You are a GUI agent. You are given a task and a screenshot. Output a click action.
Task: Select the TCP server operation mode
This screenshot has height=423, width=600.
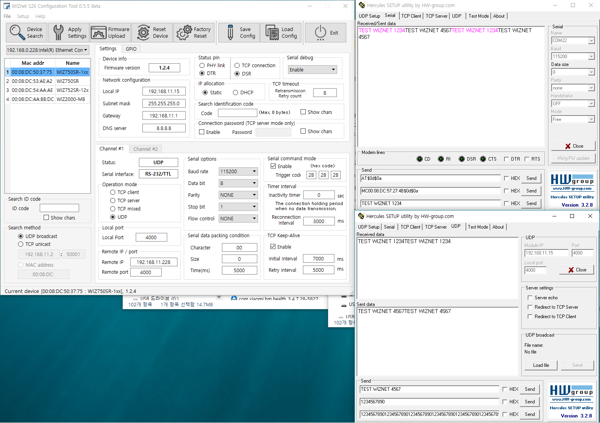click(x=113, y=201)
